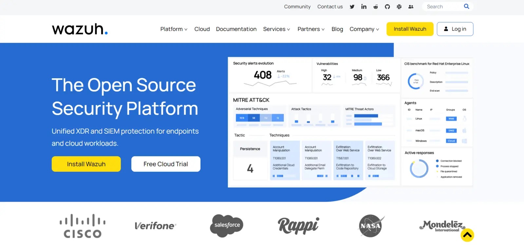Open the mailing group people icon
The width and height of the screenshot is (524, 245).
(x=411, y=7)
